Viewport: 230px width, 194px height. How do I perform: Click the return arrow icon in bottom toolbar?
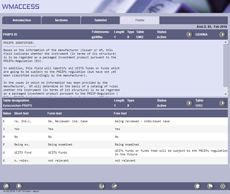pos(102,186)
